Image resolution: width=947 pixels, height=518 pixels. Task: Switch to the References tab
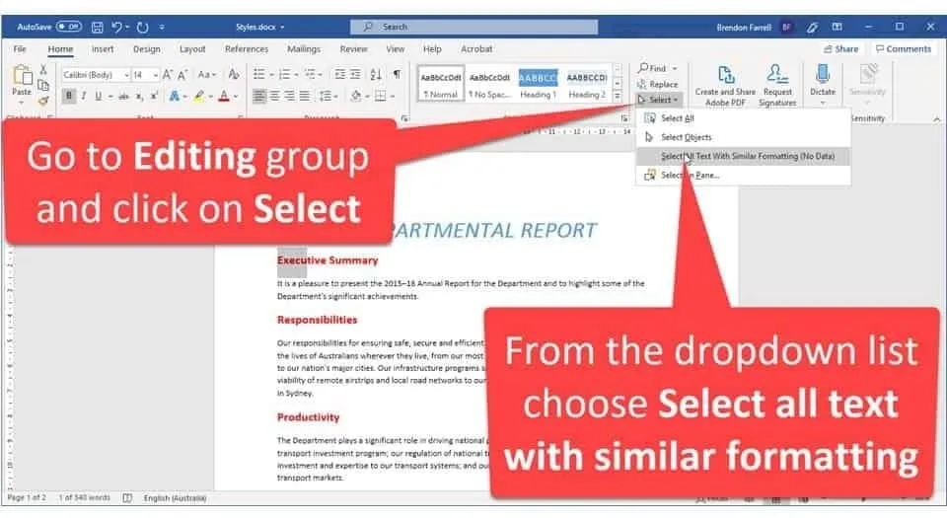(247, 49)
